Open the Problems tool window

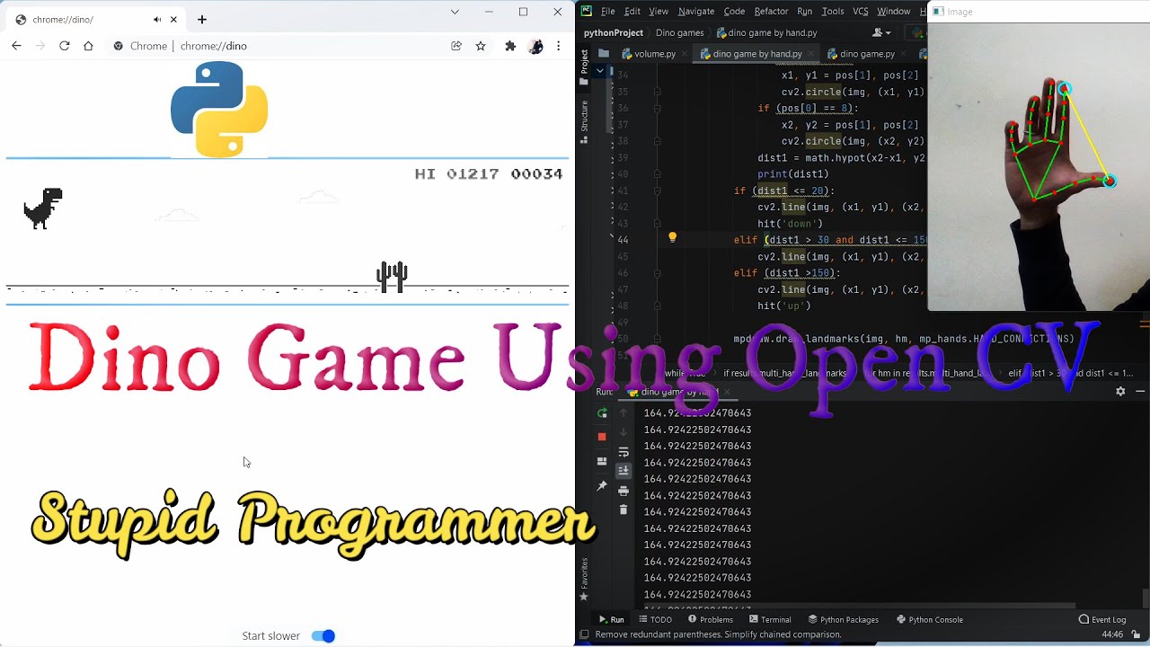tap(710, 620)
